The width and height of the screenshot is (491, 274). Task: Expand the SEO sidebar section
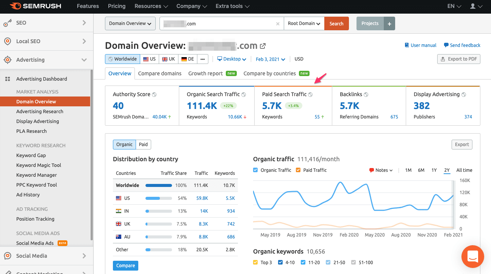point(84,23)
